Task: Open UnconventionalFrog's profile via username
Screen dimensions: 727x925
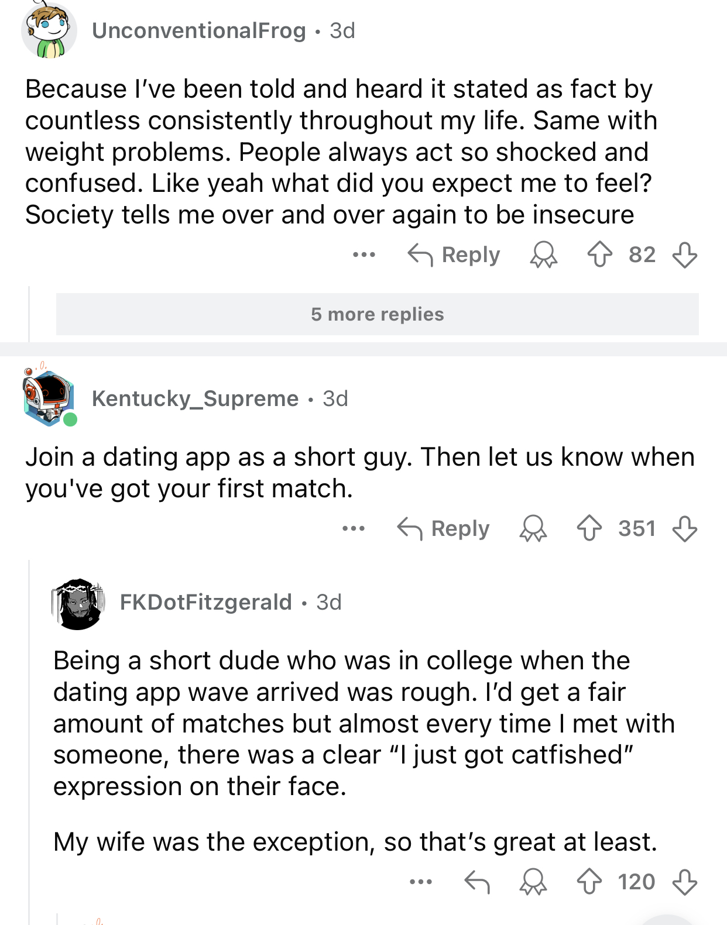Action: (x=199, y=30)
